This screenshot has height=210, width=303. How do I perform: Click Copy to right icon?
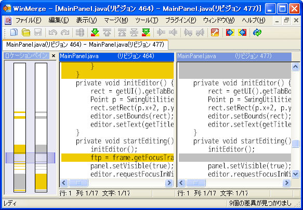[x=161, y=32]
